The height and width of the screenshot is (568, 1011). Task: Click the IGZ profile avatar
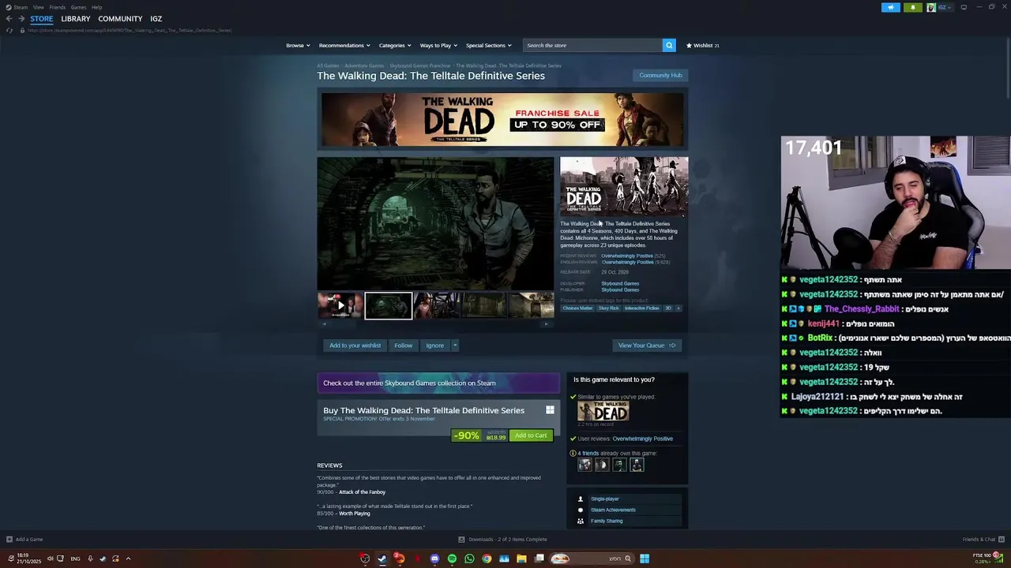pyautogui.click(x=931, y=7)
